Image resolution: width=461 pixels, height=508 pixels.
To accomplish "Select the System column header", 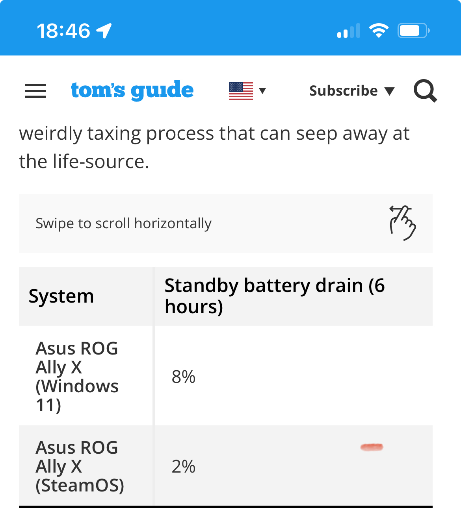I will [x=61, y=296].
